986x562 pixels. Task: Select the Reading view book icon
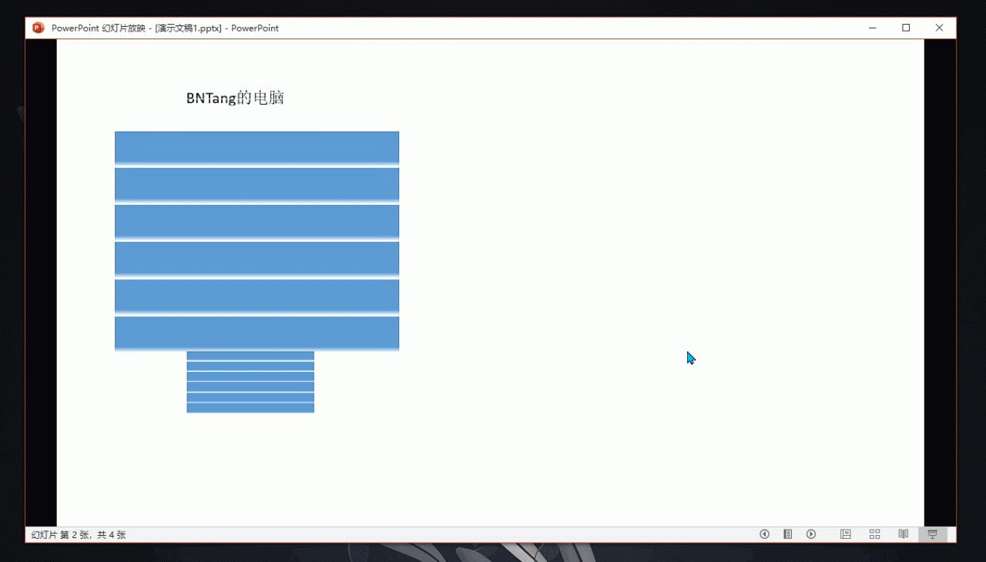[x=904, y=534]
